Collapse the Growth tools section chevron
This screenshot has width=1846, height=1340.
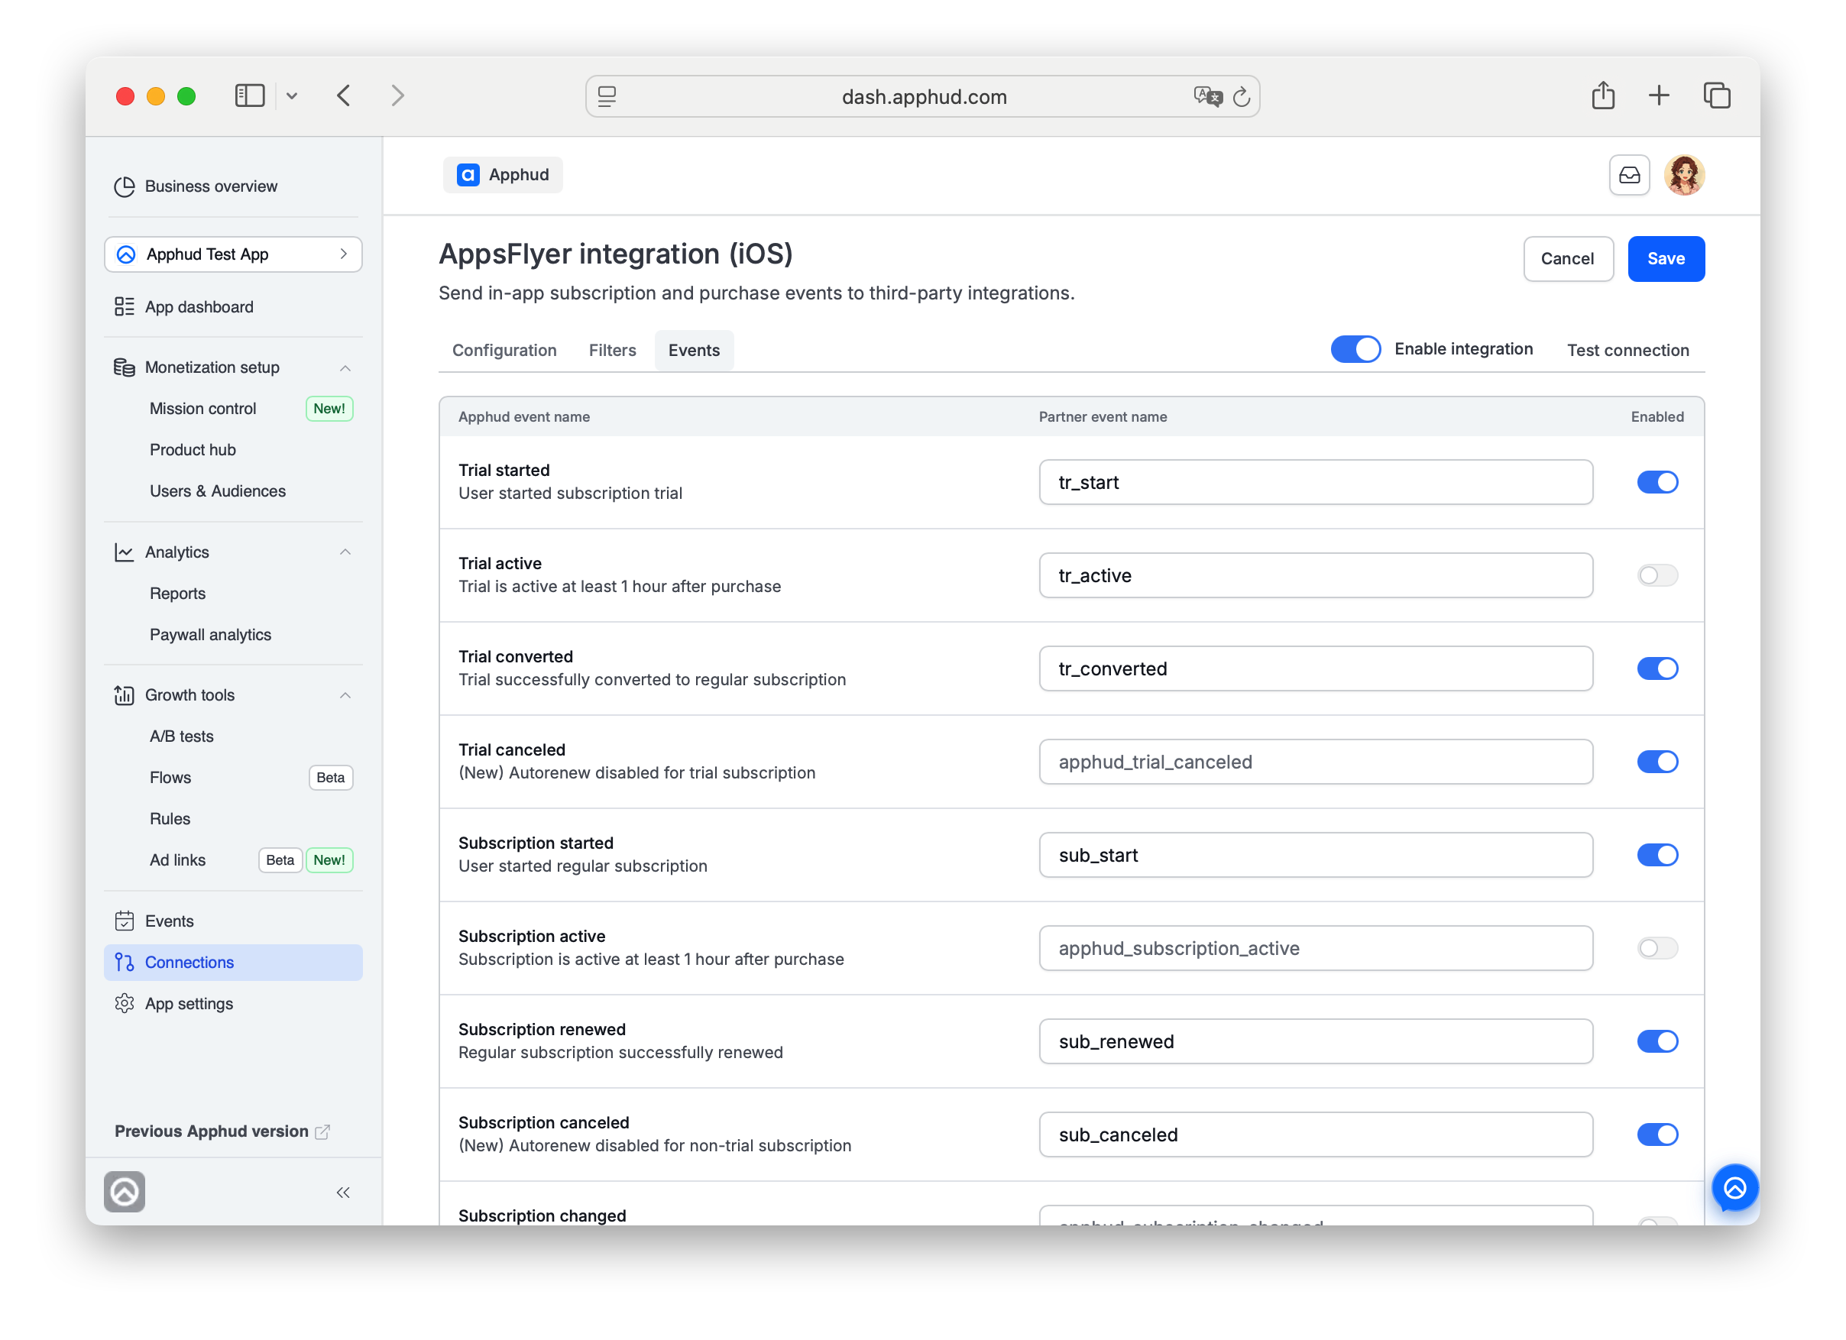pos(345,696)
